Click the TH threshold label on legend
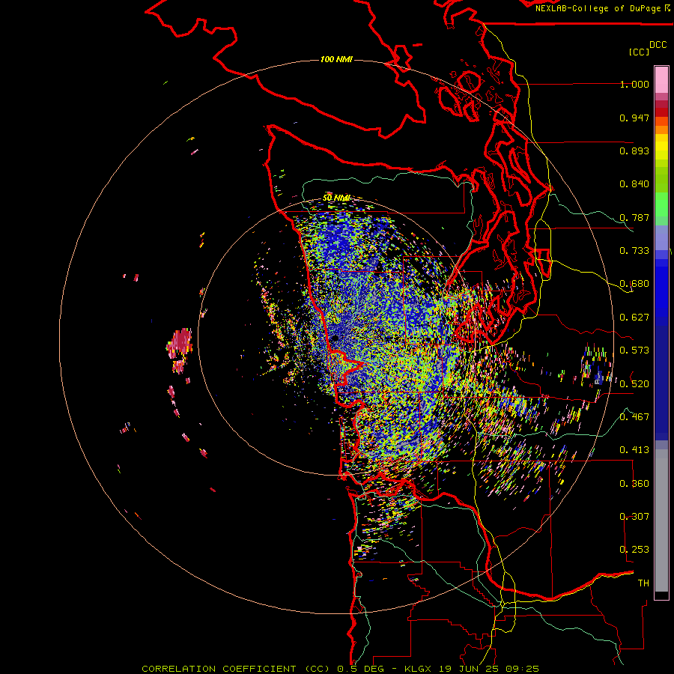Image resolution: width=674 pixels, height=674 pixels. point(643,583)
